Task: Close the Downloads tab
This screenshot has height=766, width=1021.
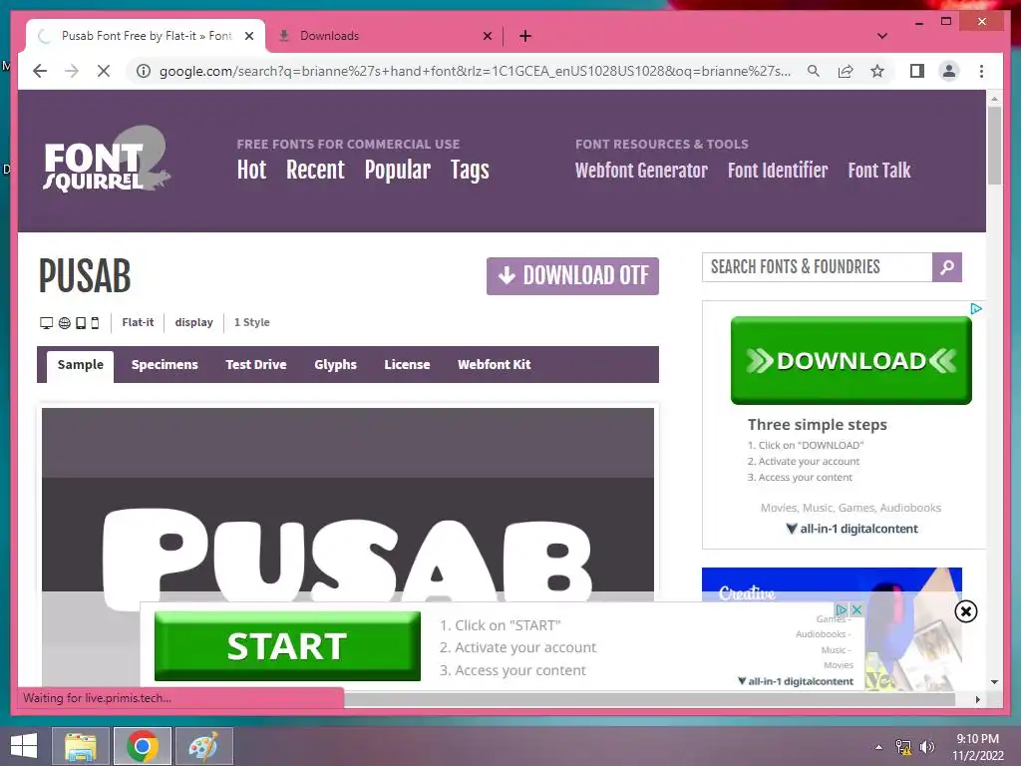Action: (x=487, y=36)
